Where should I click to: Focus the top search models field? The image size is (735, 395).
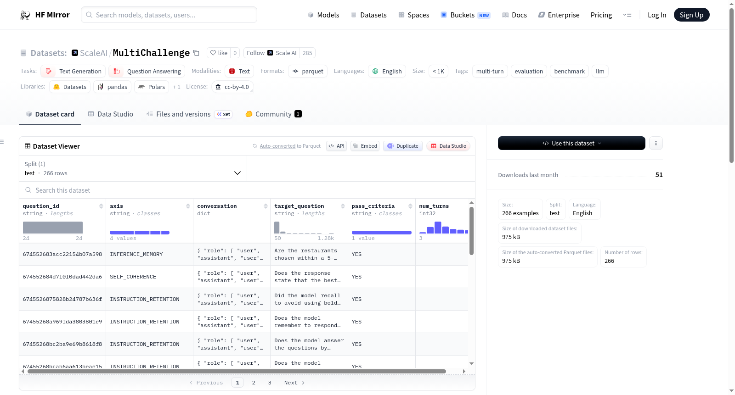click(169, 15)
